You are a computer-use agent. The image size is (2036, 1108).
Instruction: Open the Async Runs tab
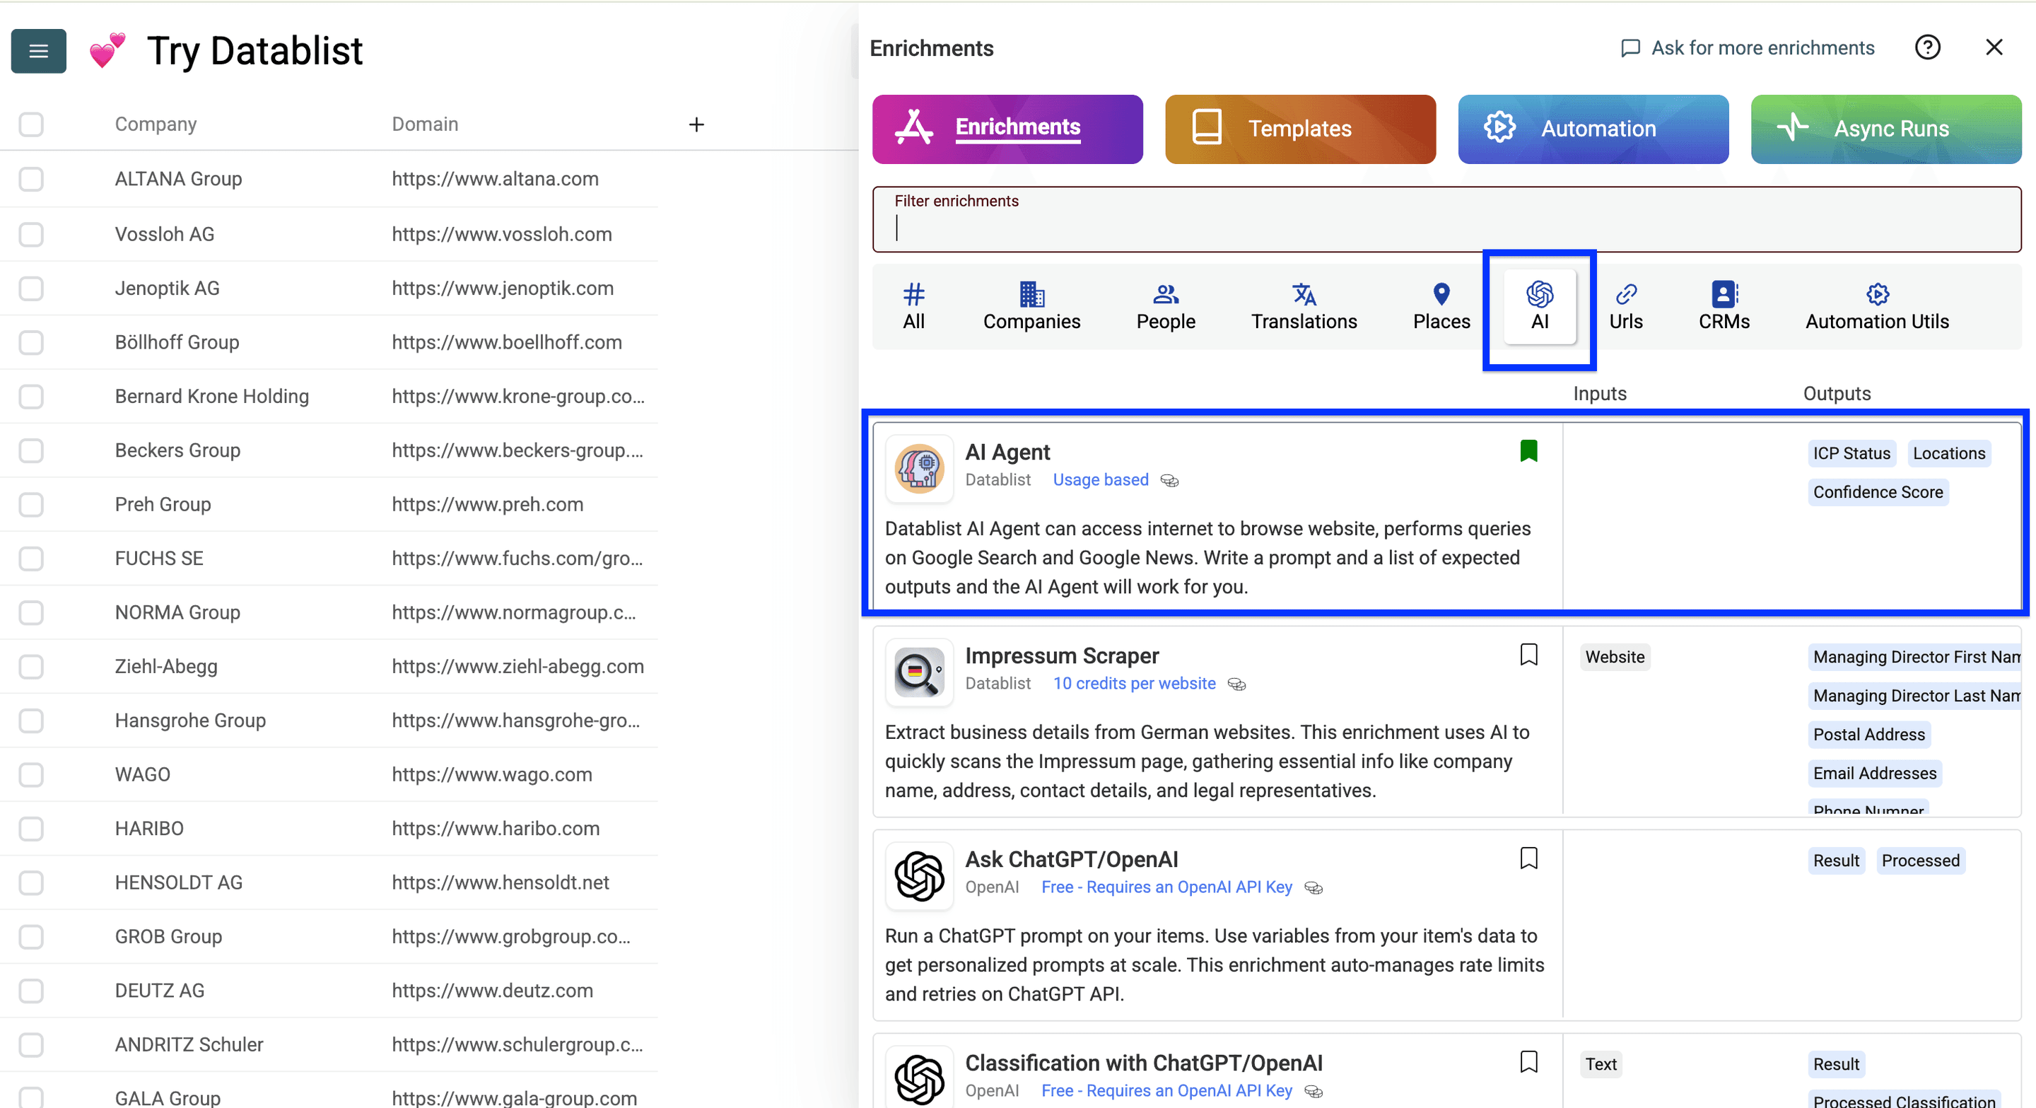(x=1886, y=129)
